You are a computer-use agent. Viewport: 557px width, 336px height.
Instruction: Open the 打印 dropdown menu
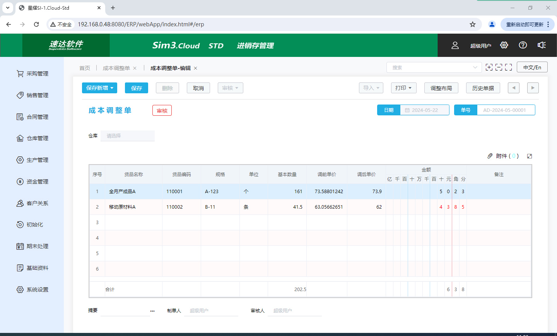[403, 88]
